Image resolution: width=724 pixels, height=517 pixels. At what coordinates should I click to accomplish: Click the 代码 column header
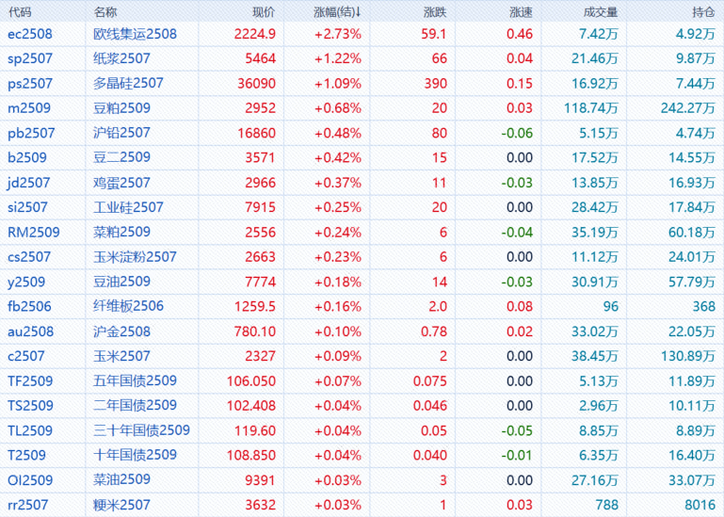point(20,12)
